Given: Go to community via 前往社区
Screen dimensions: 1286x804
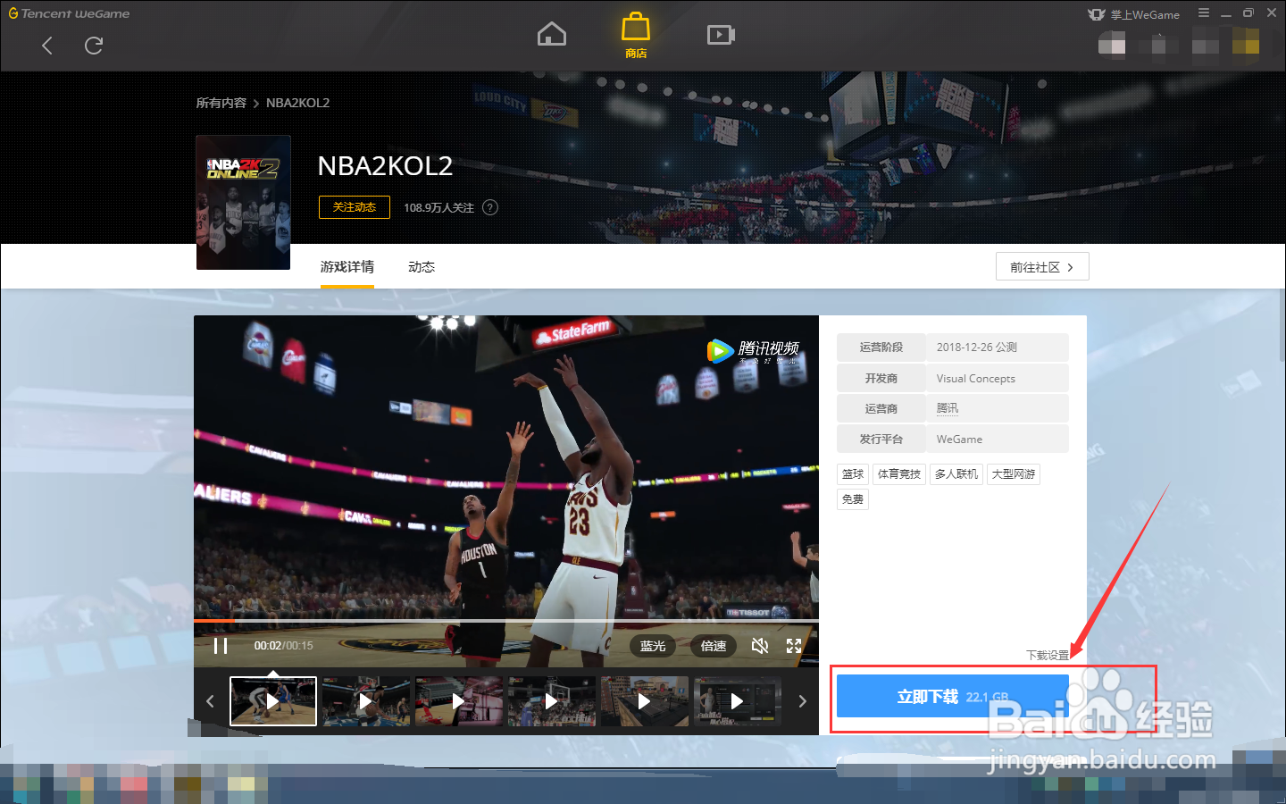Looking at the screenshot, I should [1042, 266].
